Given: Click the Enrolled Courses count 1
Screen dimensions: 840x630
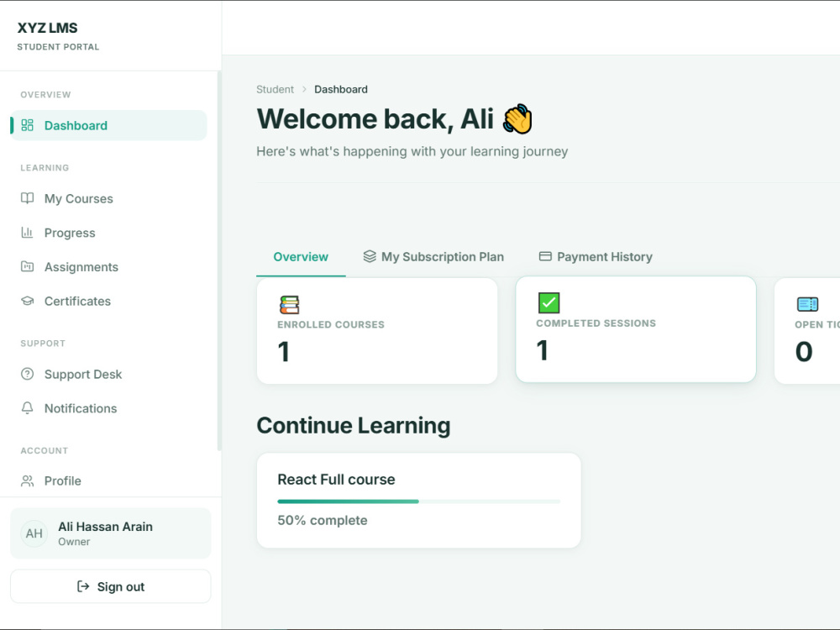Looking at the screenshot, I should click(283, 352).
